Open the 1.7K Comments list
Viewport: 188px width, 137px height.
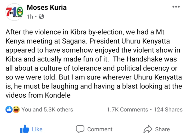pyautogui.click(x=127, y=110)
